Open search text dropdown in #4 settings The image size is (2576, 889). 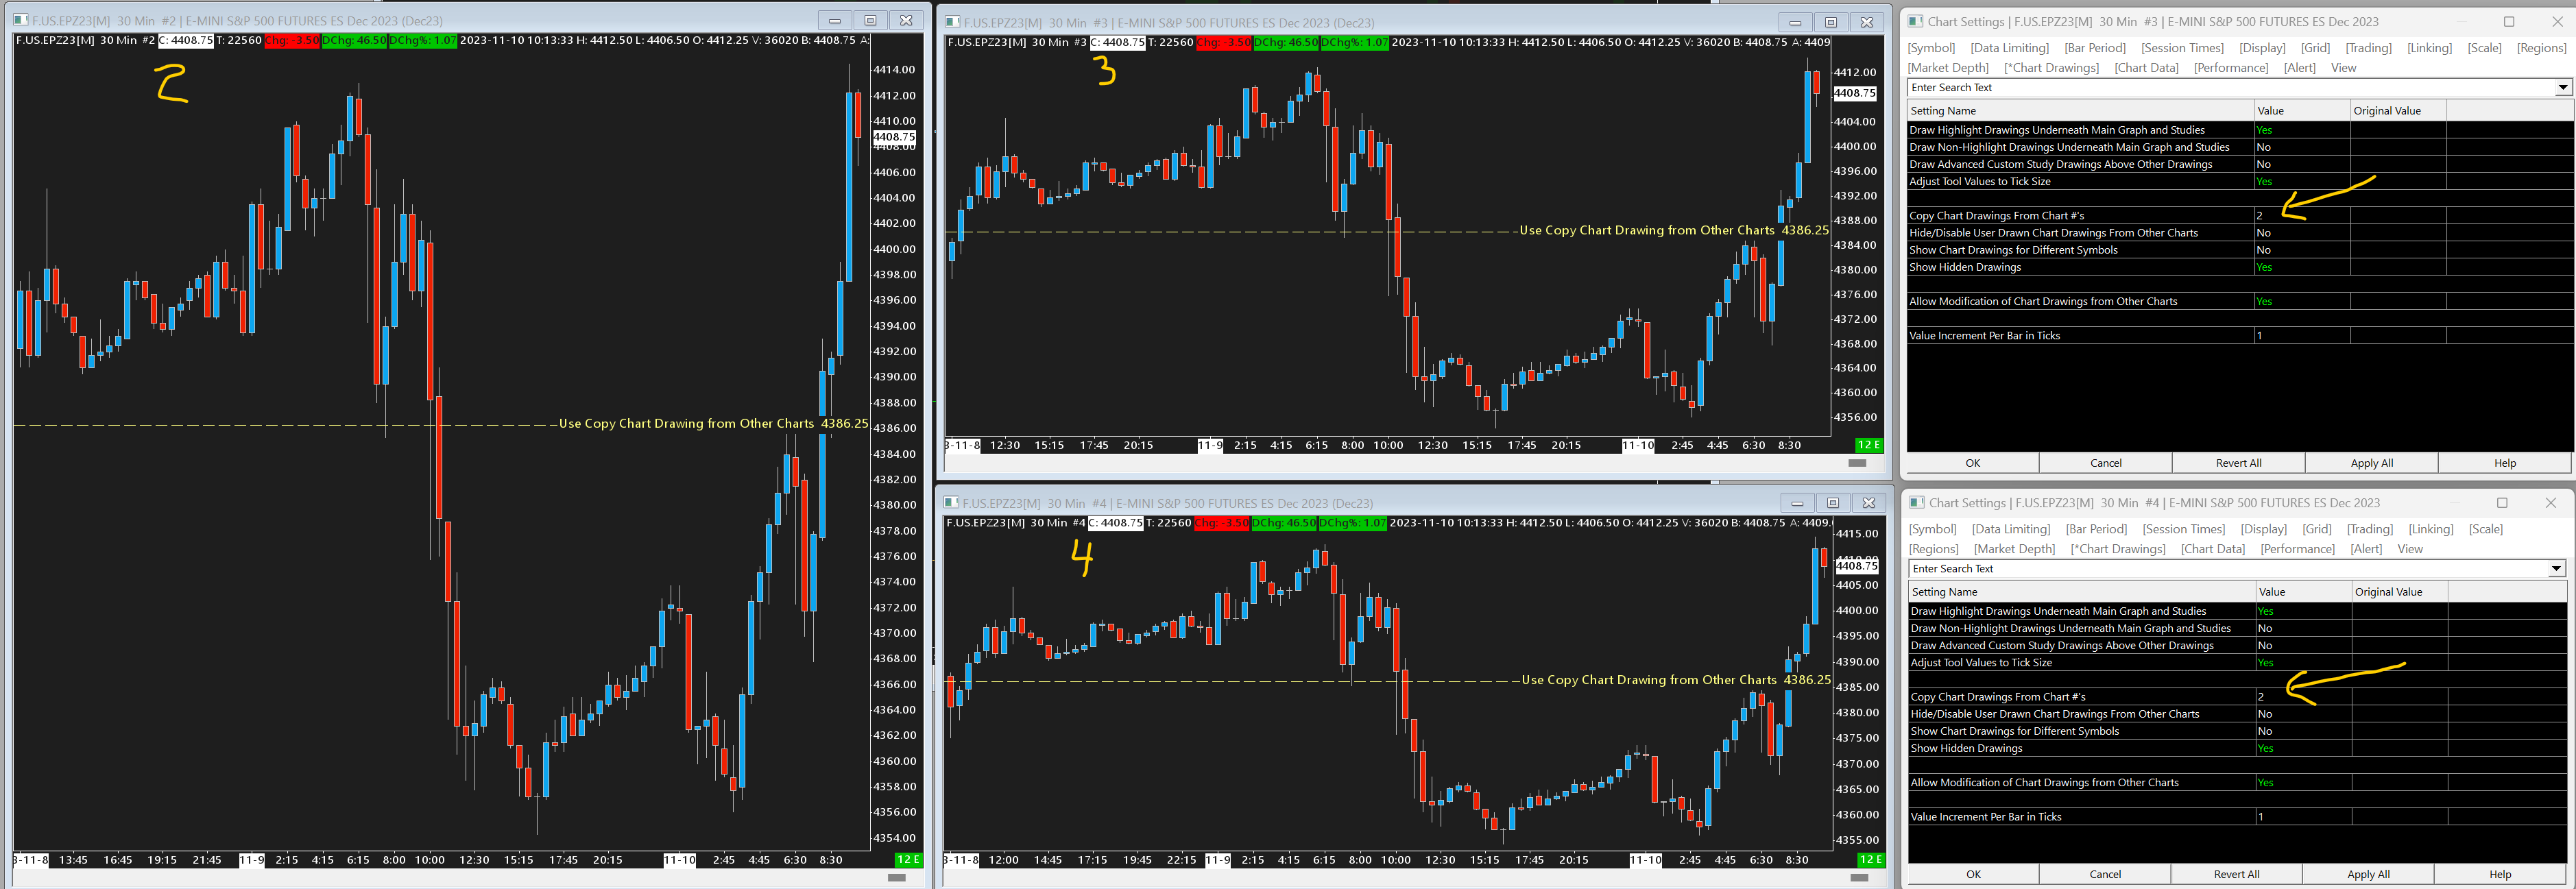2556,569
